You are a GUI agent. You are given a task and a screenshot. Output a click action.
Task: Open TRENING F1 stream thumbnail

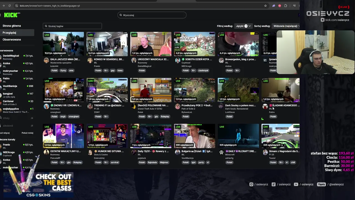click(107, 90)
